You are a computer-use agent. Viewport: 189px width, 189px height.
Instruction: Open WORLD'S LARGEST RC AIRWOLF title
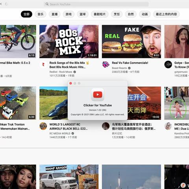(69, 126)
